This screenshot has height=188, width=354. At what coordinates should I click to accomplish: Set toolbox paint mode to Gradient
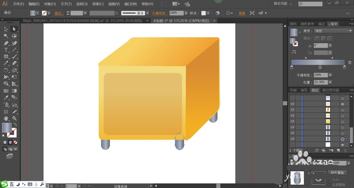(x=10, y=142)
